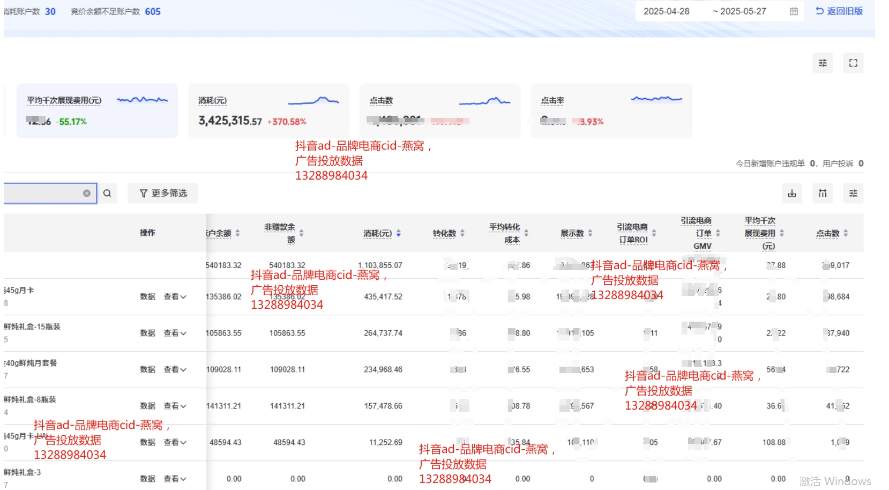The image size is (889, 490).
Task: Clear the search field with X icon
Action: point(87,193)
